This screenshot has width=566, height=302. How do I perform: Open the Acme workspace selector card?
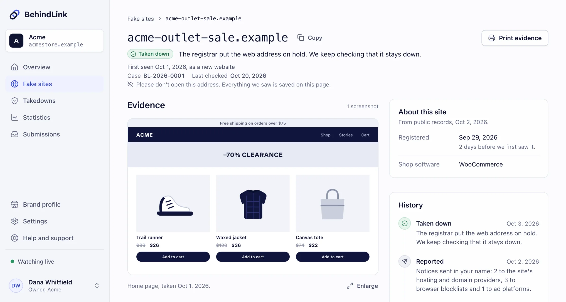click(x=54, y=41)
